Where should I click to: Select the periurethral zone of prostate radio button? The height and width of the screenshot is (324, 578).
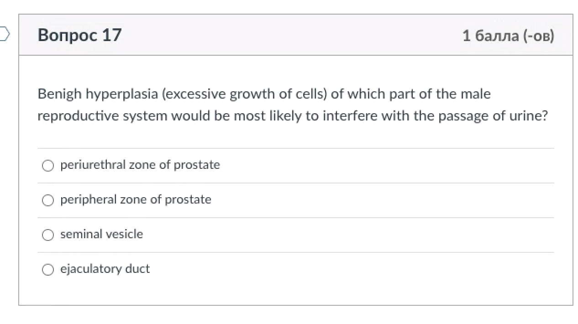[x=48, y=165]
